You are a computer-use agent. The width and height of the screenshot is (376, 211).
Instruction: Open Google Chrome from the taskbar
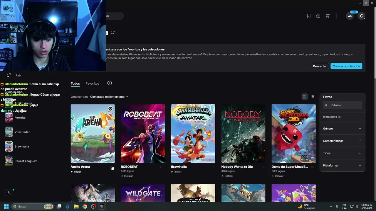(85, 207)
